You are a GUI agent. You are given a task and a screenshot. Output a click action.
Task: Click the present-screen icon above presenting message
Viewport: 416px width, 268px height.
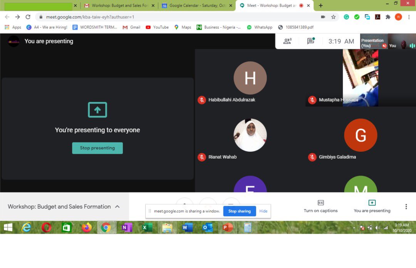(97, 110)
